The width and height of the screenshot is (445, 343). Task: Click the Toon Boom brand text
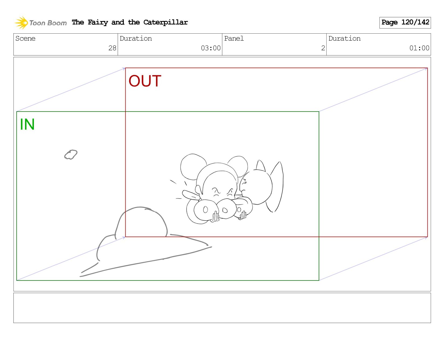coord(48,23)
